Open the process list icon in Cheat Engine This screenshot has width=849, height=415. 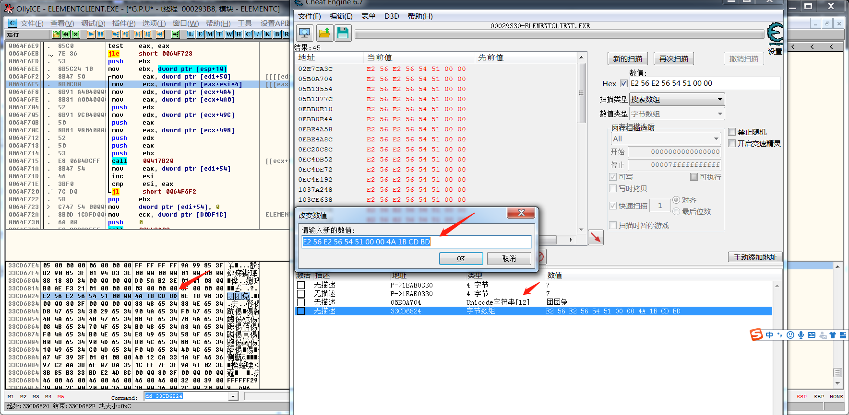tap(305, 33)
